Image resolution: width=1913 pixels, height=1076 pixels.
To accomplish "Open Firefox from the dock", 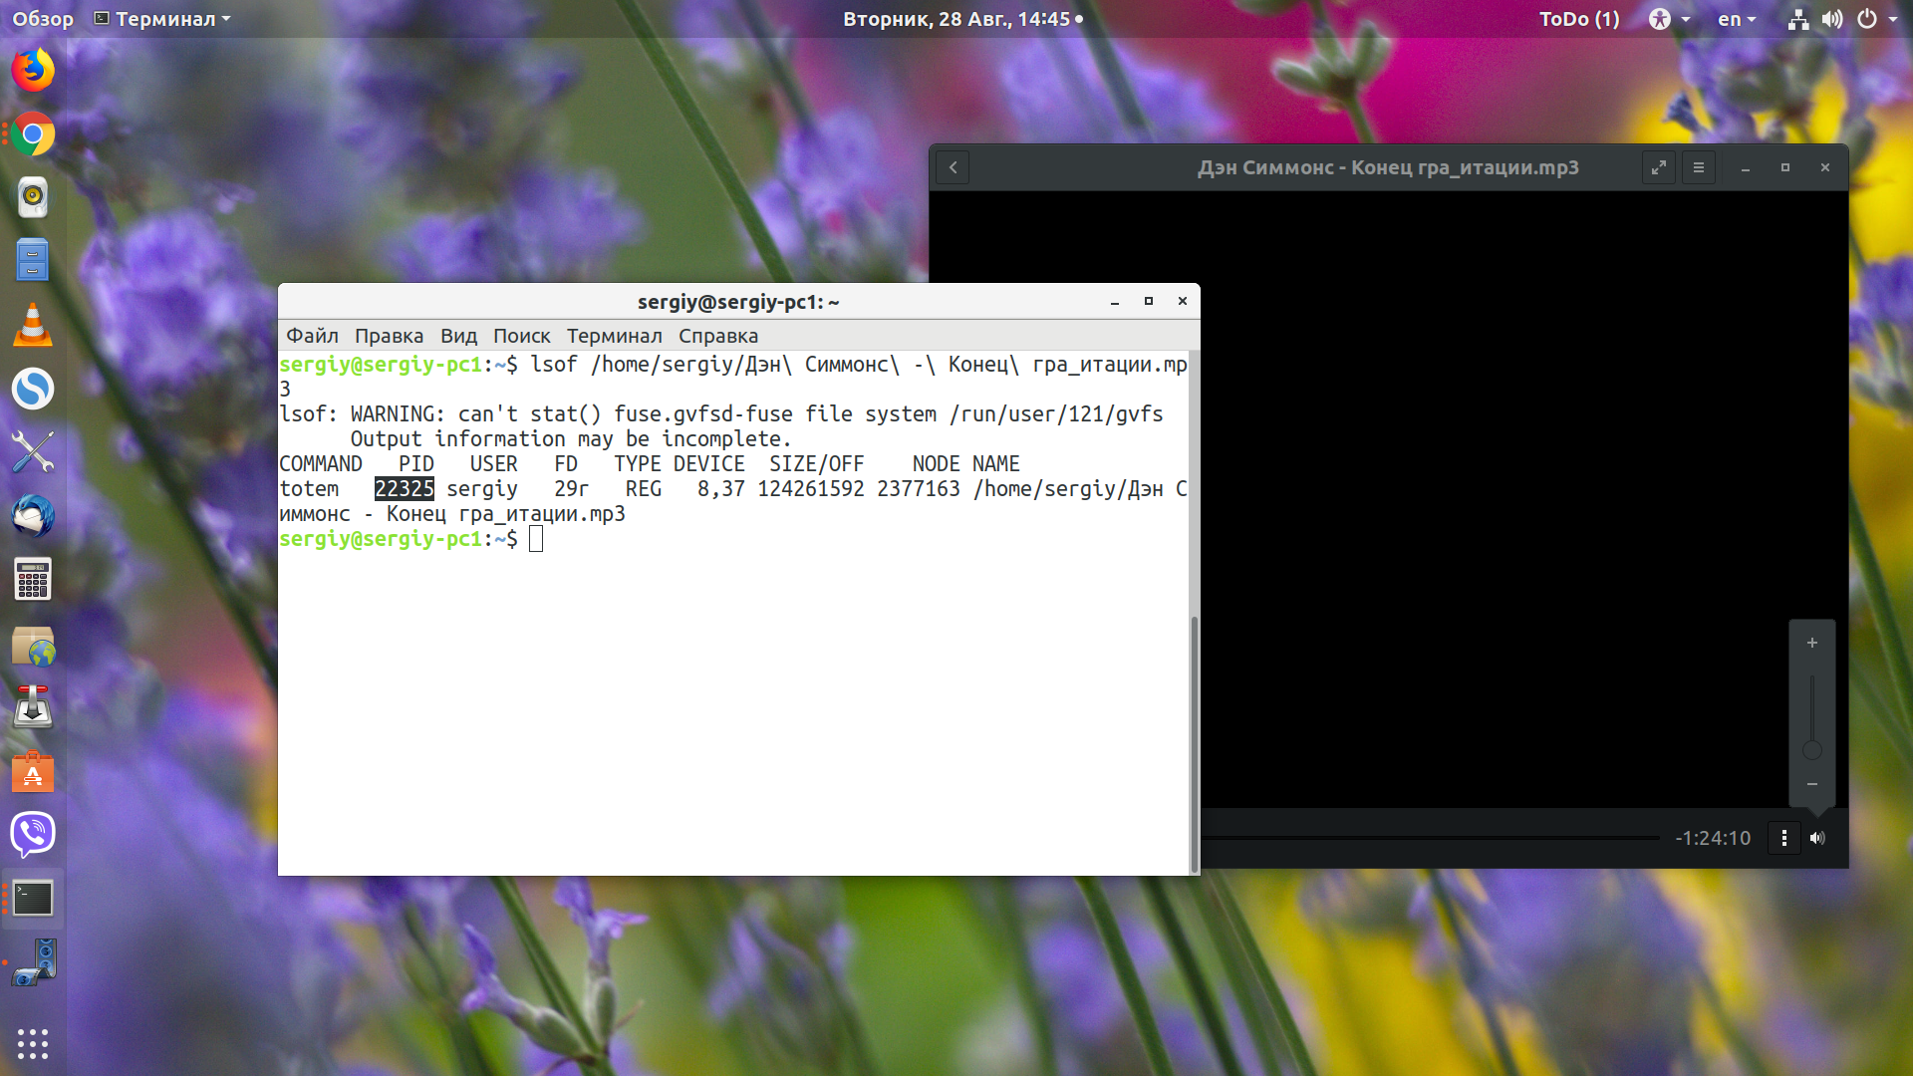I will point(33,71).
